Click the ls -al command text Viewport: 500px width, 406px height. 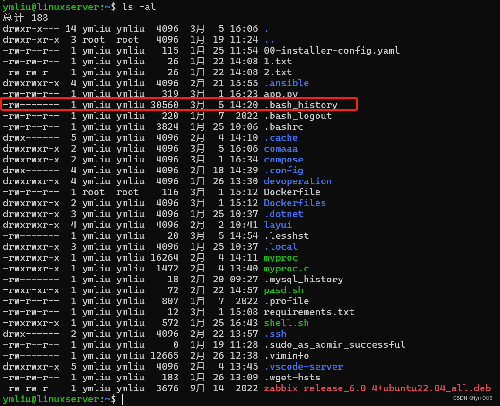coord(139,7)
